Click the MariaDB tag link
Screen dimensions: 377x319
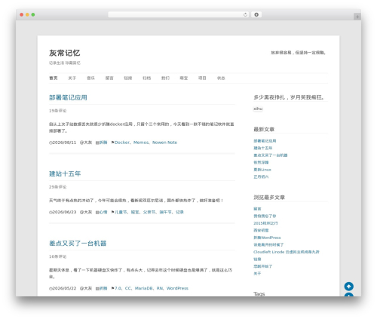coord(144,288)
